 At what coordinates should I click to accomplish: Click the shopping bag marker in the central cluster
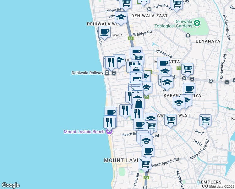click(138, 103)
